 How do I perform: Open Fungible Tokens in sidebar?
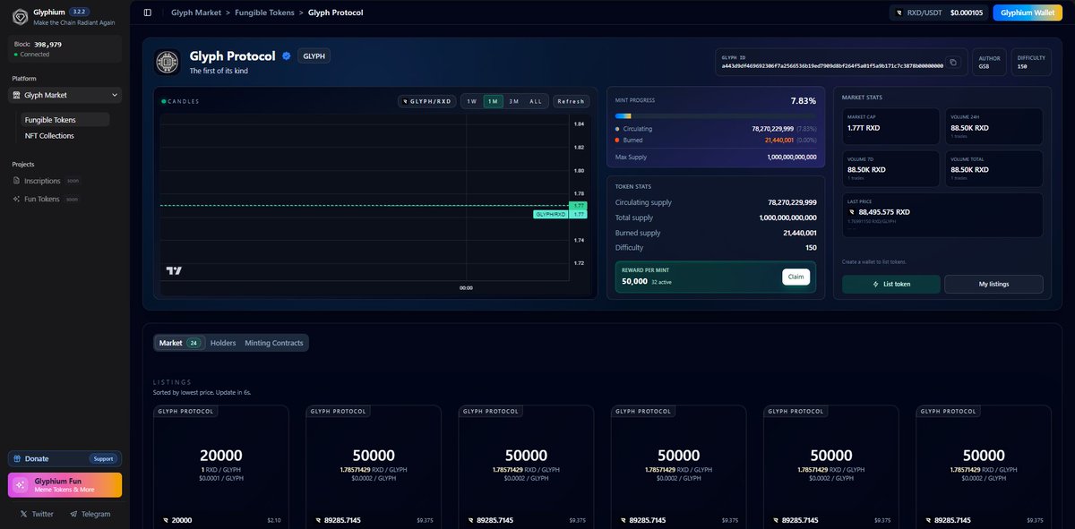[64, 119]
